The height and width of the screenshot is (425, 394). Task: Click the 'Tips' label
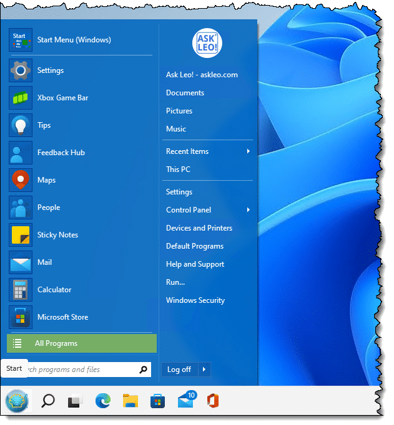[x=44, y=125]
